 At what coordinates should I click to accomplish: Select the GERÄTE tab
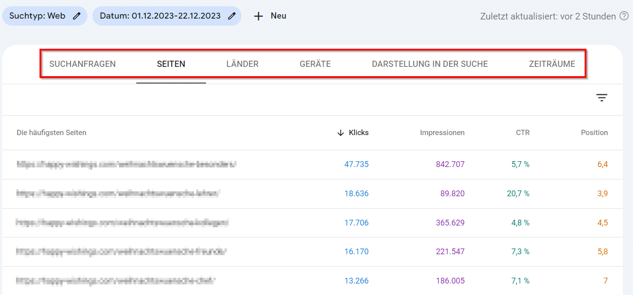click(315, 64)
